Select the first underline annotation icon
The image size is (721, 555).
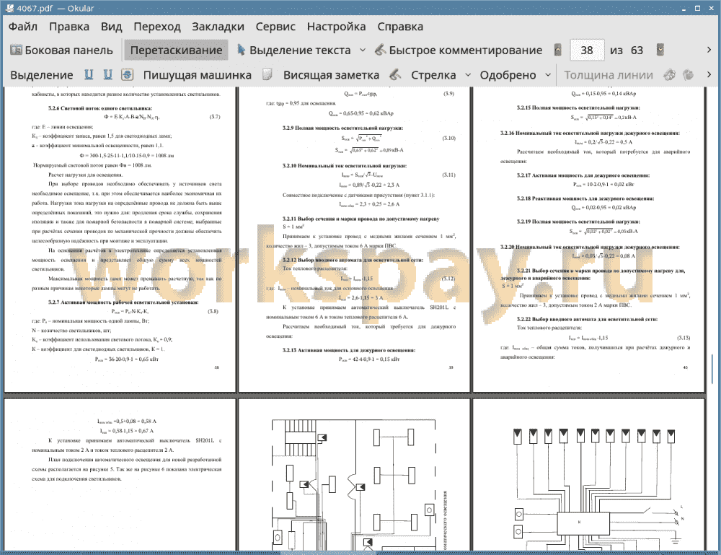click(x=89, y=74)
